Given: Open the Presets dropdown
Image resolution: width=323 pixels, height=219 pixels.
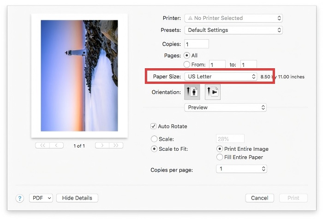Looking at the screenshot, I should (233, 30).
